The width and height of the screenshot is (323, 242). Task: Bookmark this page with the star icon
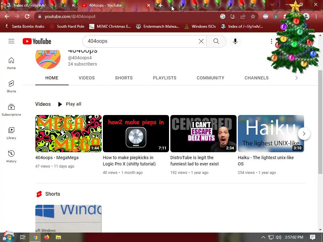tap(253, 16)
